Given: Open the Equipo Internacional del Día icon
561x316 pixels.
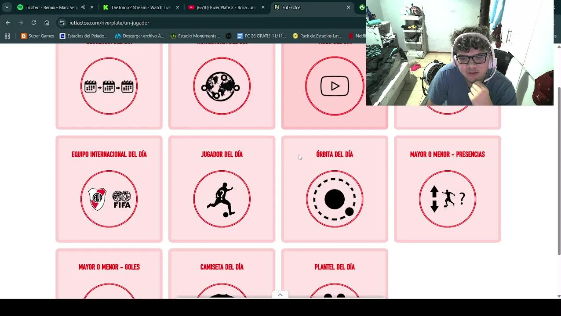Looking at the screenshot, I should click(x=109, y=199).
